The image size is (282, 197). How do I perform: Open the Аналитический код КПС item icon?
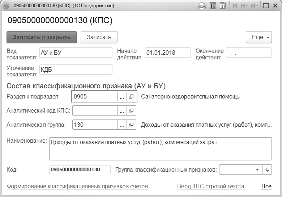click(132, 110)
